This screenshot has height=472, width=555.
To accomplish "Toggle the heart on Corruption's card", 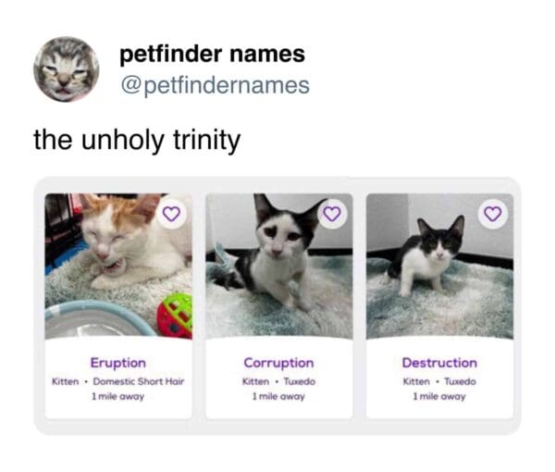I will [332, 214].
